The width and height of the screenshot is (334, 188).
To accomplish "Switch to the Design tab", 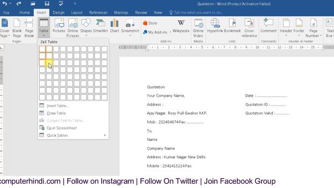I will (58, 13).
